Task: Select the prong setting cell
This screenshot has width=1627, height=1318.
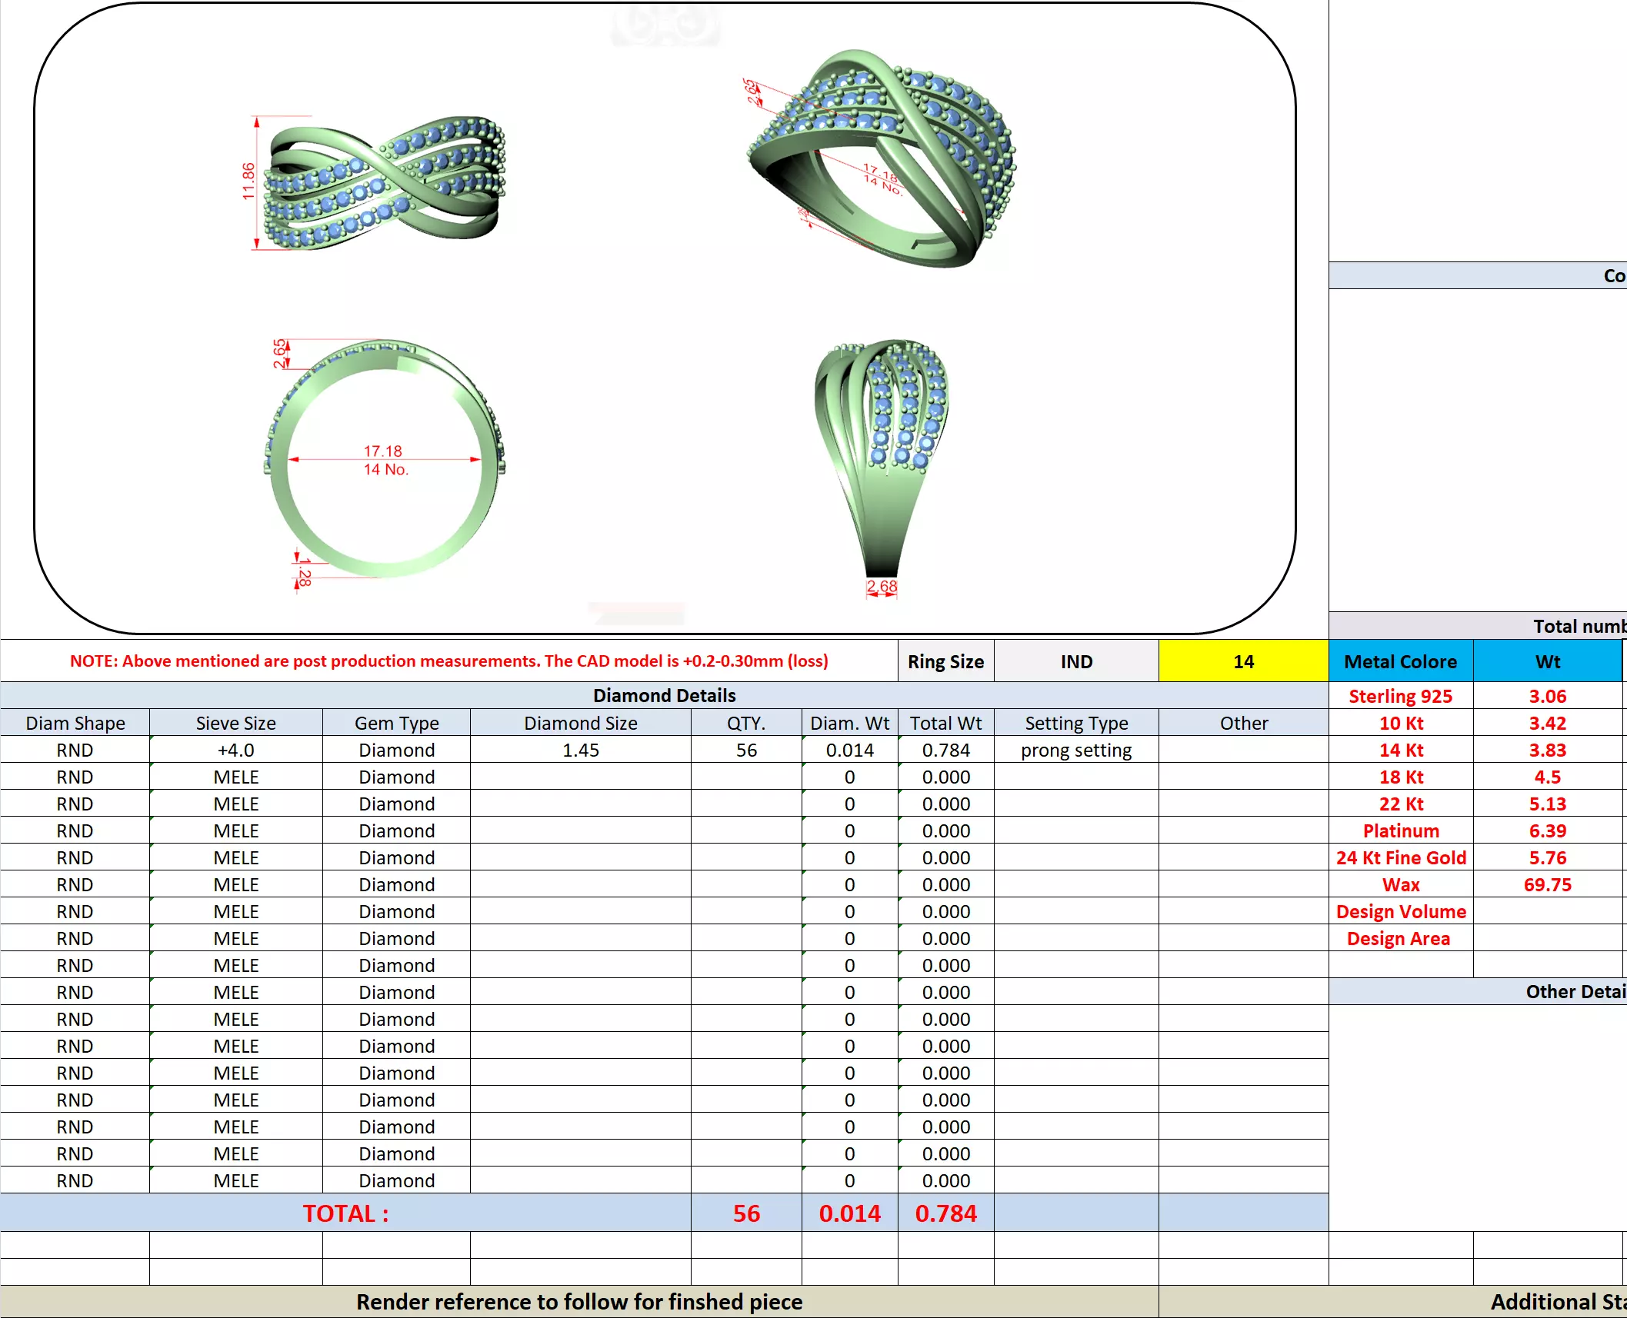Action: (x=1075, y=750)
